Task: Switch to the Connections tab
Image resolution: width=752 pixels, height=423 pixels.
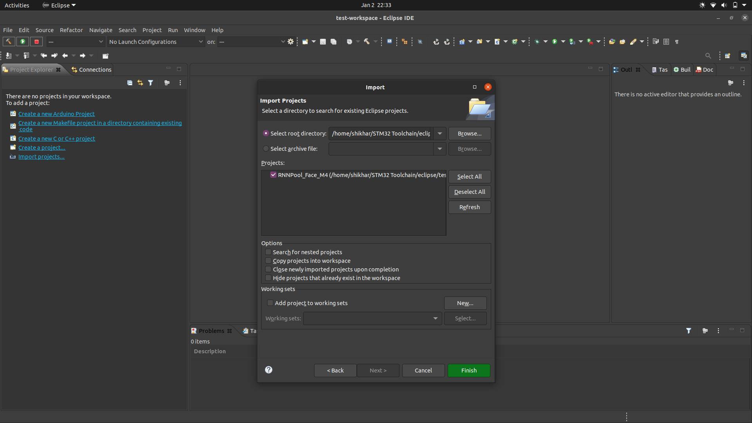Action: click(92, 70)
